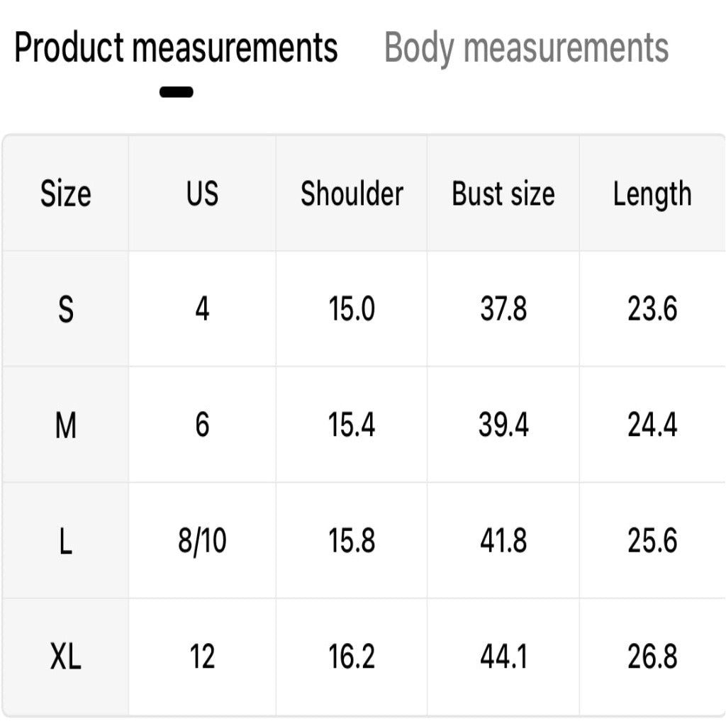Click the Length column header
This screenshot has height=726, width=726.
[x=652, y=194]
